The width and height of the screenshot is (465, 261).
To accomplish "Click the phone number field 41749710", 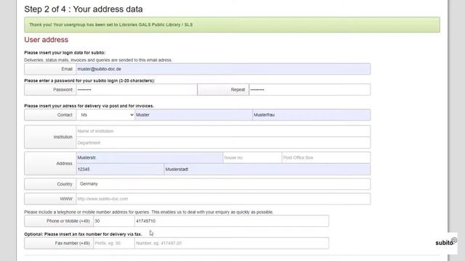I will click(232, 221).
